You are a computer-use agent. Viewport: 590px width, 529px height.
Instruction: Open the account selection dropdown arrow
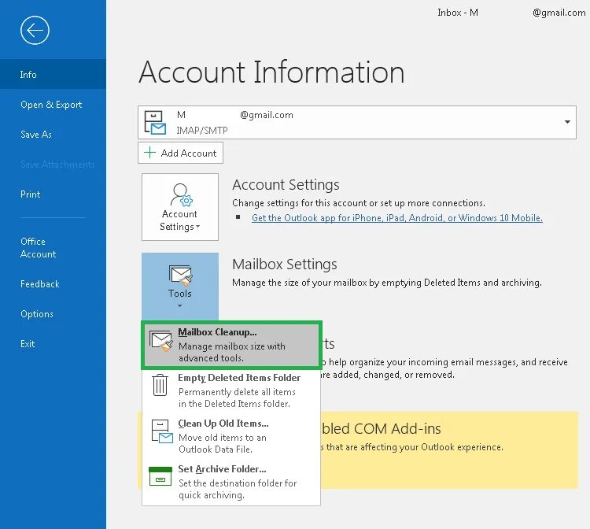pos(567,122)
